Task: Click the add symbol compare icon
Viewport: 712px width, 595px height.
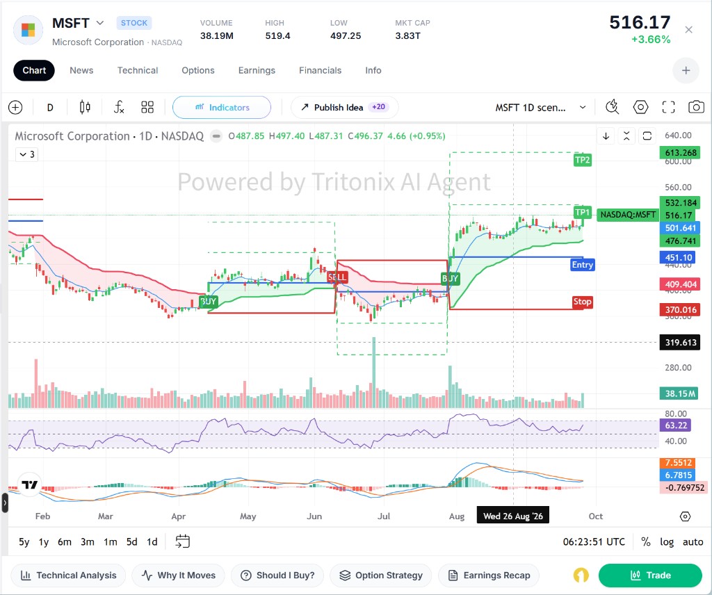Action: coord(15,108)
